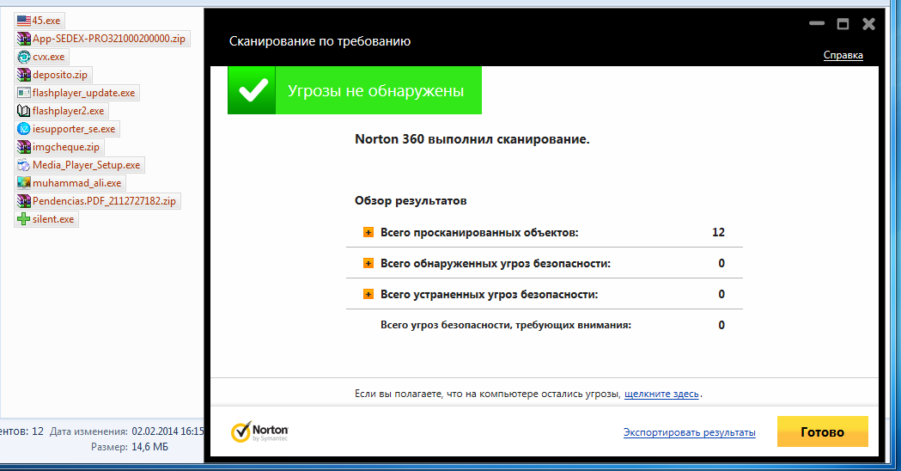Click the green checkmark status icon

point(253,90)
